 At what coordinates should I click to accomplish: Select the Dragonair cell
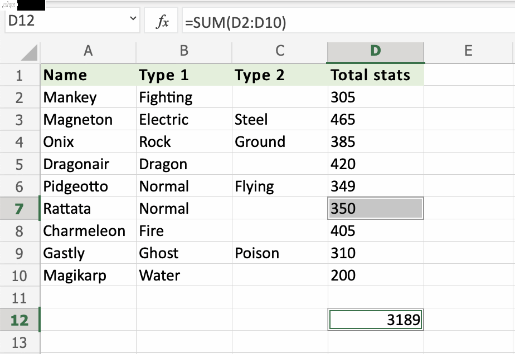pyautogui.click(x=88, y=164)
